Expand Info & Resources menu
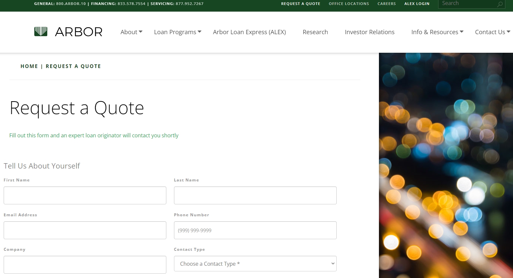Image resolution: width=513 pixels, height=278 pixels. (437, 32)
